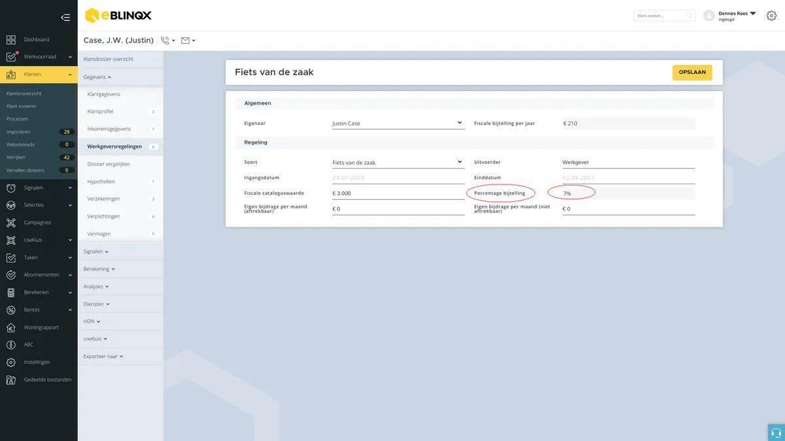The height and width of the screenshot is (441, 785).
Task: Select the Campagnes megaphone icon
Action: 11,223
